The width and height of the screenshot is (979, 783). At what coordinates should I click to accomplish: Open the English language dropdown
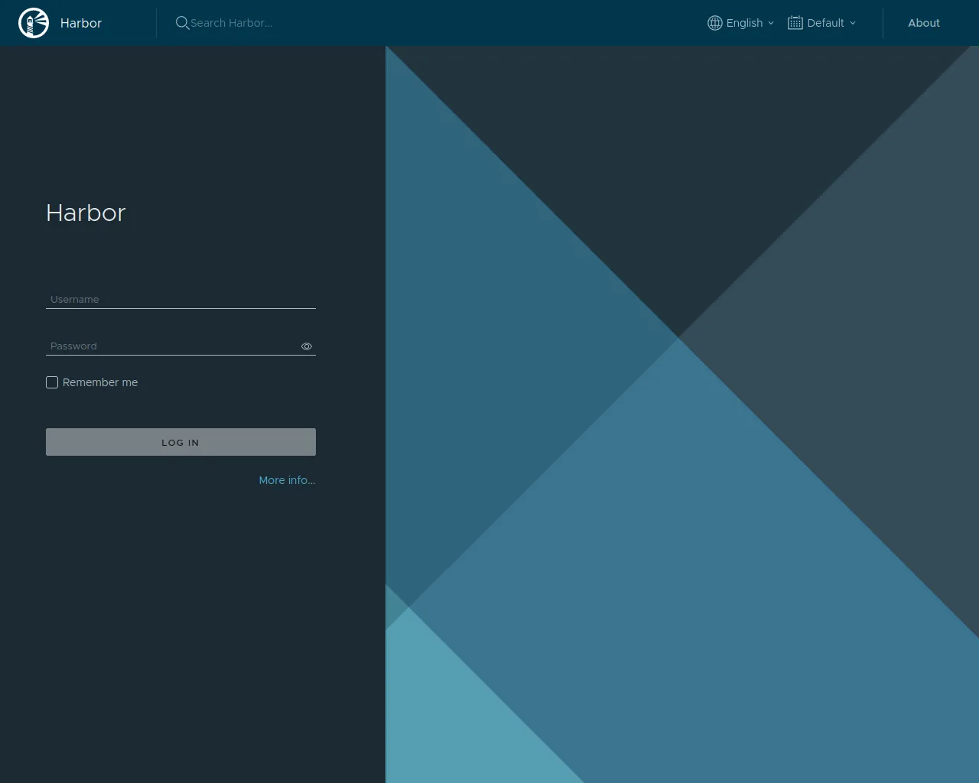741,23
